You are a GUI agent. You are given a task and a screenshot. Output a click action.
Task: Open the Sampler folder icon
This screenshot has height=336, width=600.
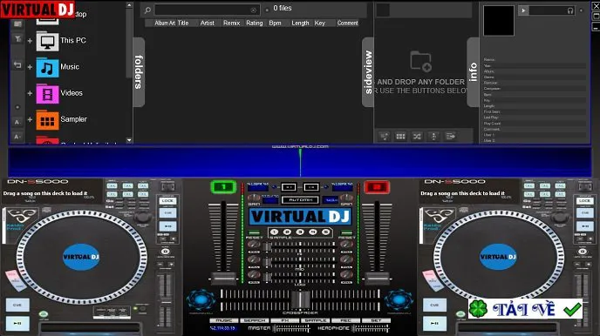[x=47, y=120]
